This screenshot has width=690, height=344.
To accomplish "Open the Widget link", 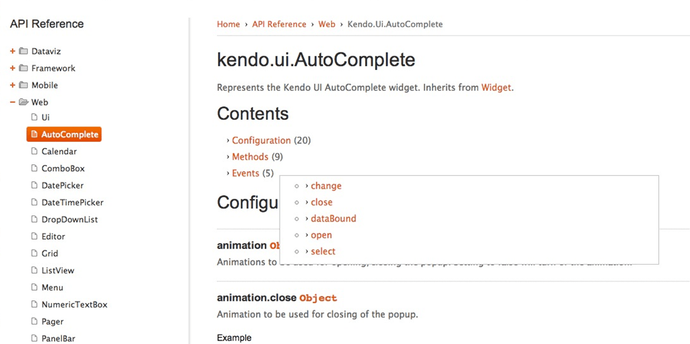I will pos(496,88).
